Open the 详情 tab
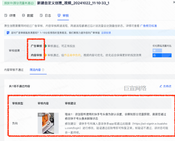This screenshot has height=141, width=175. click(10, 15)
